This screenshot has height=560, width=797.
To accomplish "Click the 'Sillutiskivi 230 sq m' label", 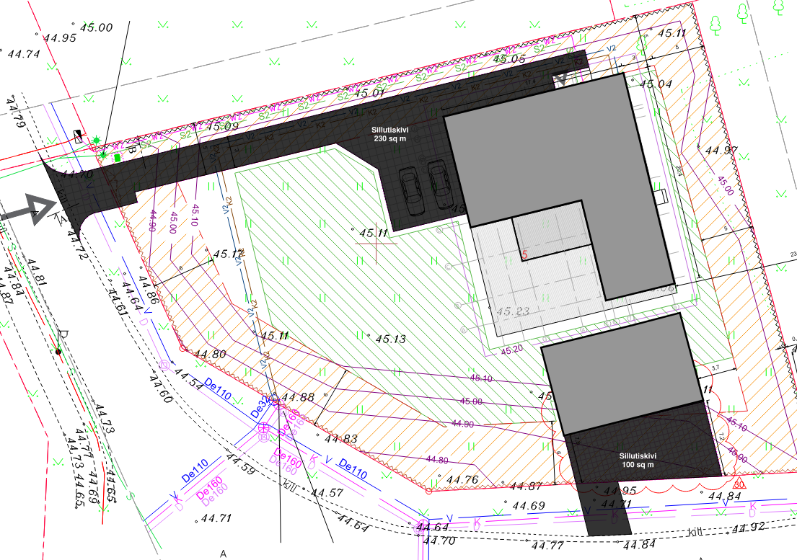I will pyautogui.click(x=390, y=135).
